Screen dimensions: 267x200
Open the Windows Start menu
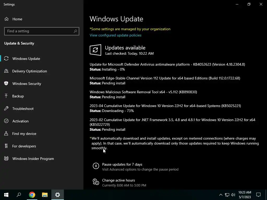pyautogui.click(x=6, y=195)
